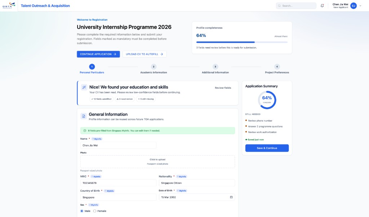Click the Name input field
Screen dimensions: 369x217
[x=118, y=146]
